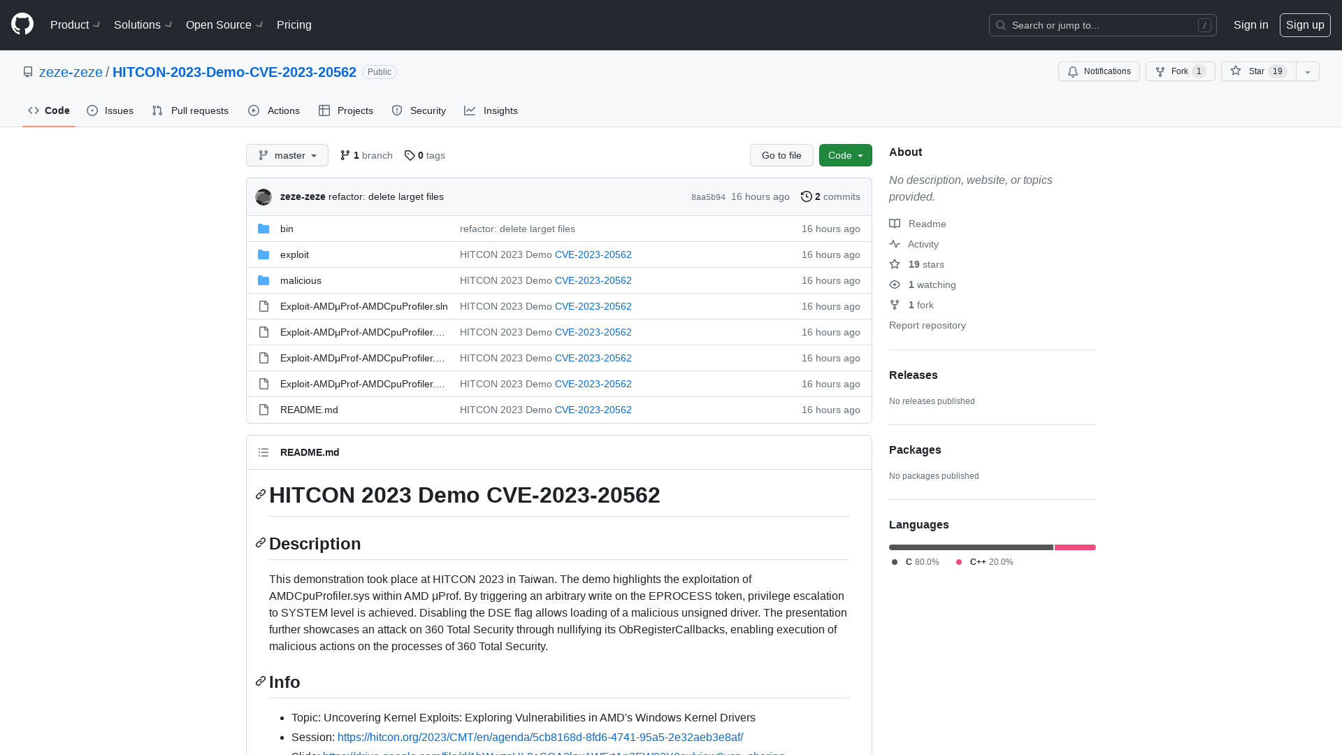Screen dimensions: 1342x755
Task: Open the README.md file in the list
Action: 309,410
